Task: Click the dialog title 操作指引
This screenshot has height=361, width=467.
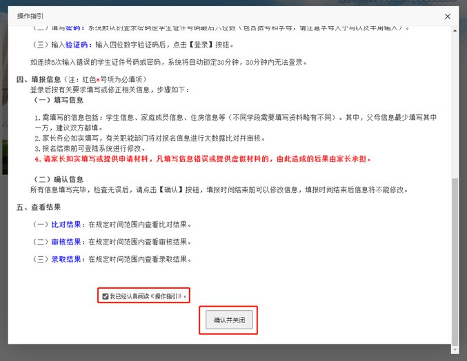Action: 30,16
